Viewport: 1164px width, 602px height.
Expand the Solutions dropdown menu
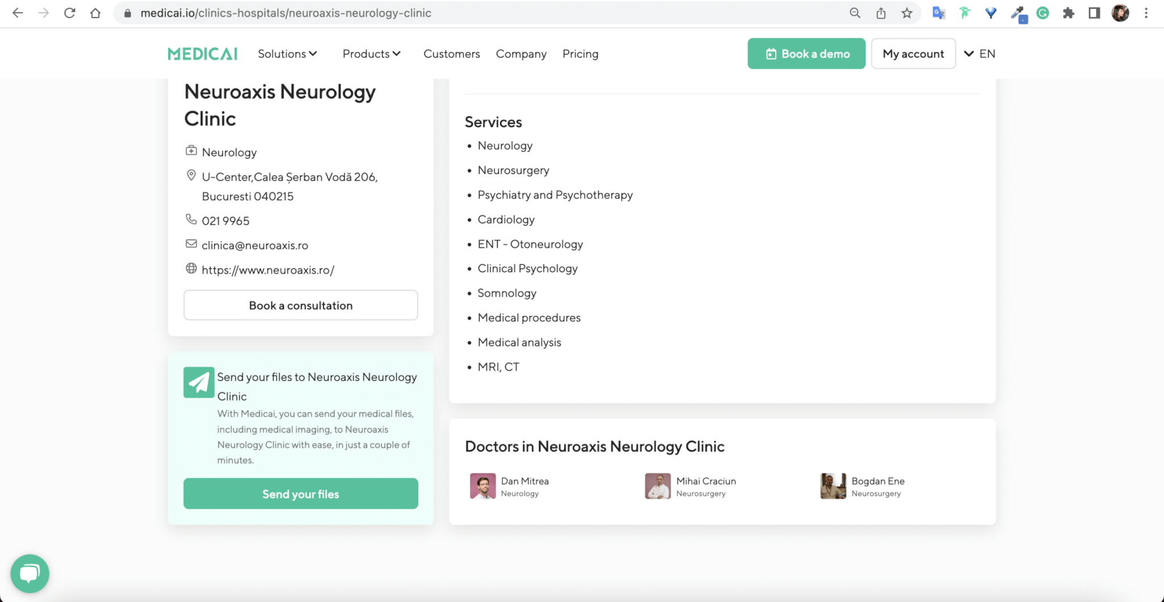pyautogui.click(x=287, y=54)
